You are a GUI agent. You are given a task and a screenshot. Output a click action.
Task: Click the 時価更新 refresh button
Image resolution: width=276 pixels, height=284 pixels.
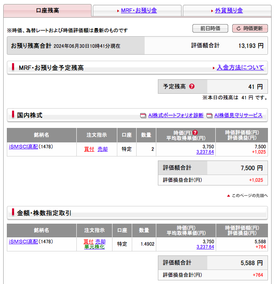tap(250, 29)
